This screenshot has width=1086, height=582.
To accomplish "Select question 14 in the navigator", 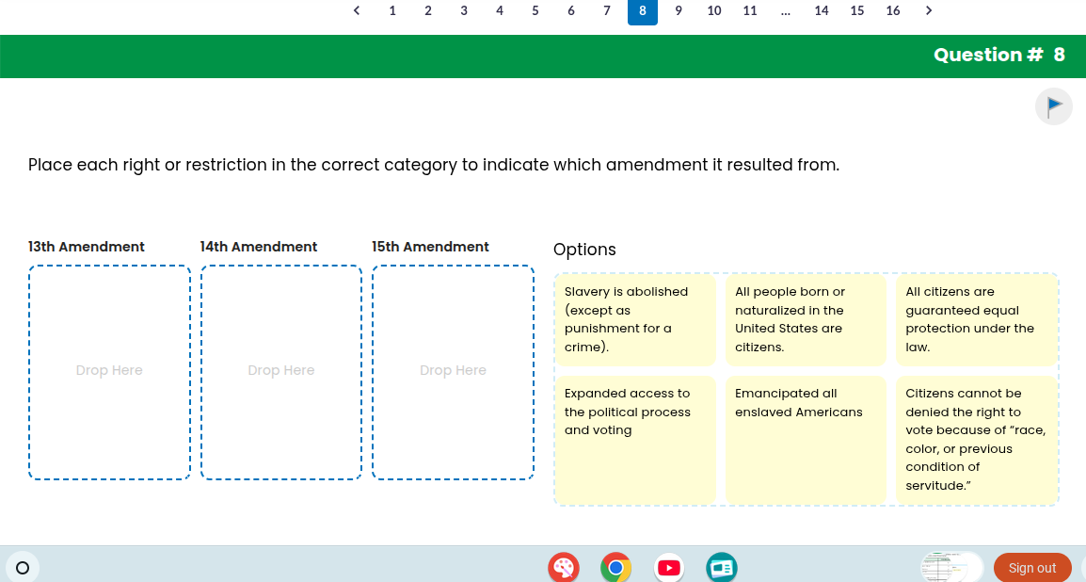I will [x=821, y=10].
